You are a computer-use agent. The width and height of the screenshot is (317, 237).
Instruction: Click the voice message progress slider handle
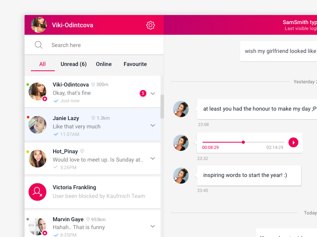coord(243,142)
